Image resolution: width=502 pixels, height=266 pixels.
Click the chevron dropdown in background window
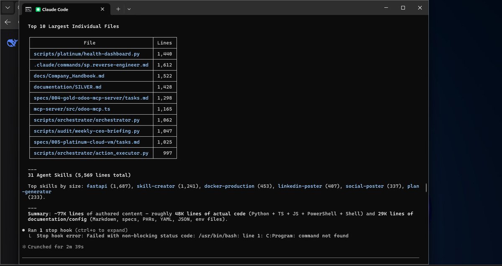tap(8, 8)
